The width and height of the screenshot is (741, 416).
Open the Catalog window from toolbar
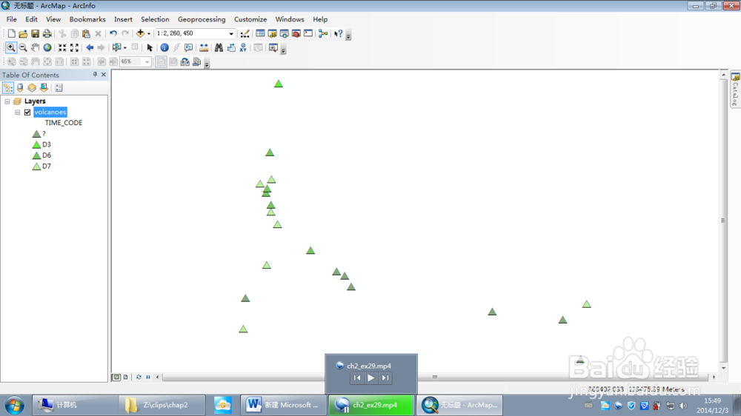tap(272, 33)
